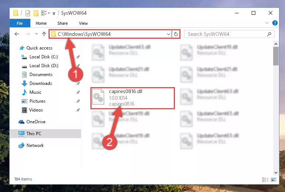
Task: Maximize the SysWOW64 window
Action: click(253, 13)
